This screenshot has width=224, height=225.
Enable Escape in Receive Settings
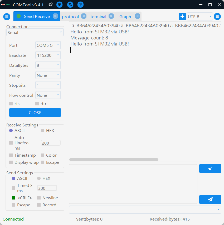(x=42, y=162)
